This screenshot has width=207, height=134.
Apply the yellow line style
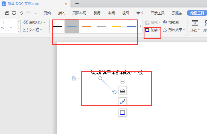[x=116, y=26]
